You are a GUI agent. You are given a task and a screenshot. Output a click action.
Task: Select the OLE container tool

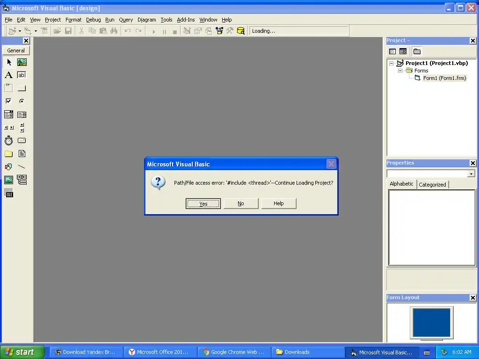click(x=9, y=193)
